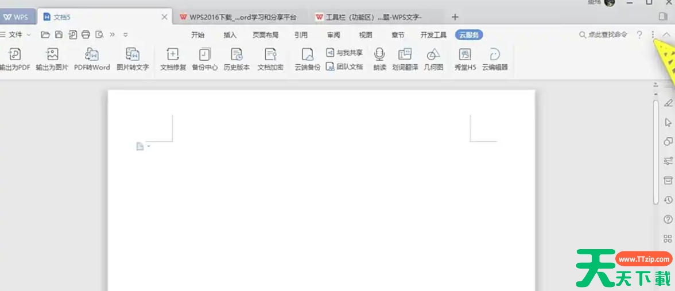675x291 pixels.
Task: Click the pen icon in right sidebar
Action: [x=668, y=103]
